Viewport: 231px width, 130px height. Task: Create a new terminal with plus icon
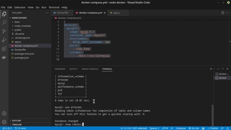[x=211, y=69]
